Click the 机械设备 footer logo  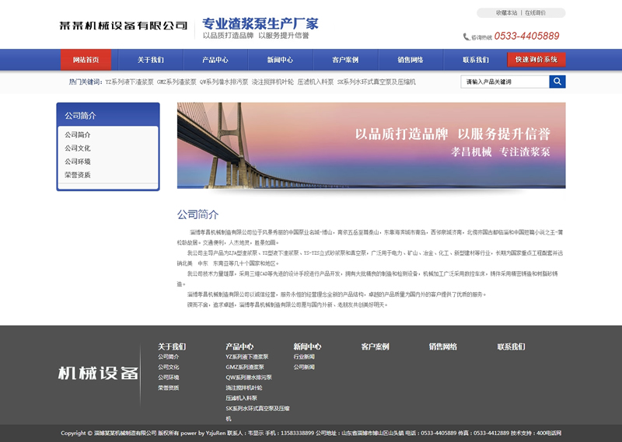click(98, 374)
